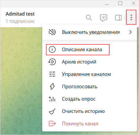Click the broom clear history icon
Viewport: 139px width, 135px height.
[52, 111]
